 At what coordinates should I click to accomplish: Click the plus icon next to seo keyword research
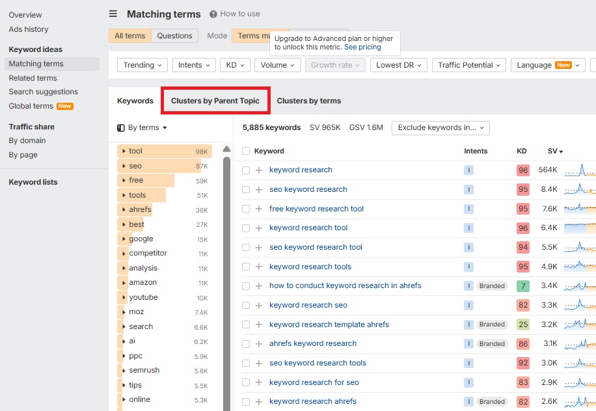pyautogui.click(x=259, y=189)
